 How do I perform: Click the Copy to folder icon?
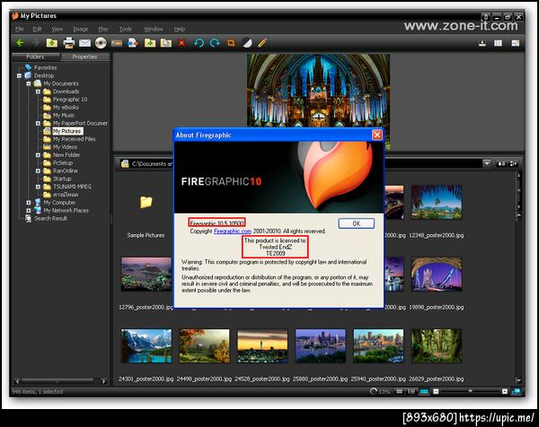pyautogui.click(x=165, y=43)
